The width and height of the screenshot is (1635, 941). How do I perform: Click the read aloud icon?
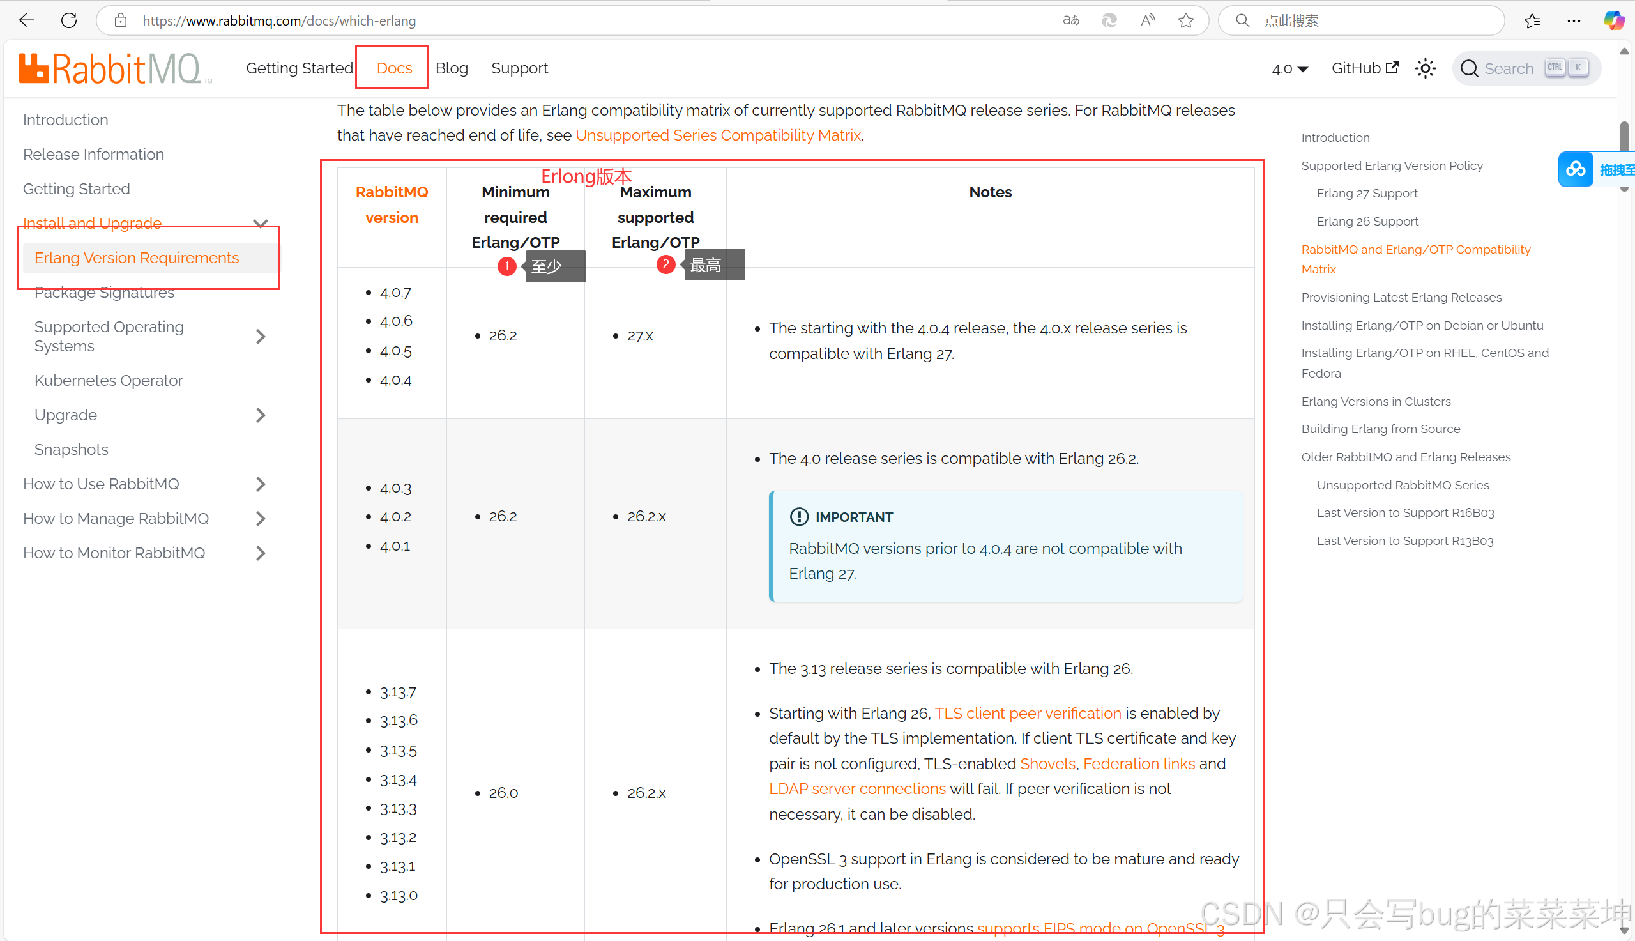1147,20
